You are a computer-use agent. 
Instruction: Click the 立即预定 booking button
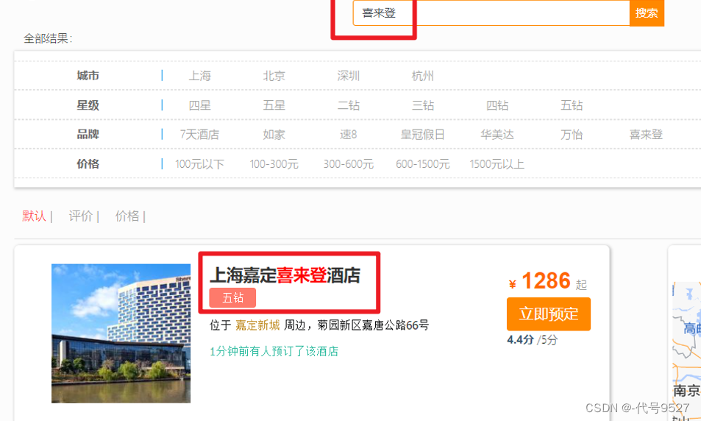pyautogui.click(x=549, y=314)
